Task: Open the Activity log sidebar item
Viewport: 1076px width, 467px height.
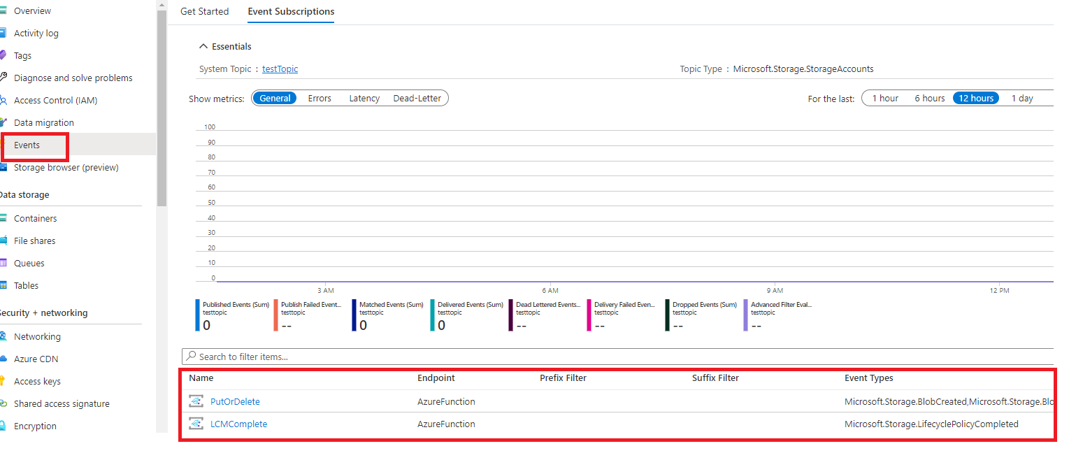Action: point(36,32)
